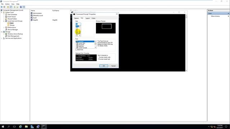Collapse the Storage tree node
230x129 pixels.
point(1,32)
